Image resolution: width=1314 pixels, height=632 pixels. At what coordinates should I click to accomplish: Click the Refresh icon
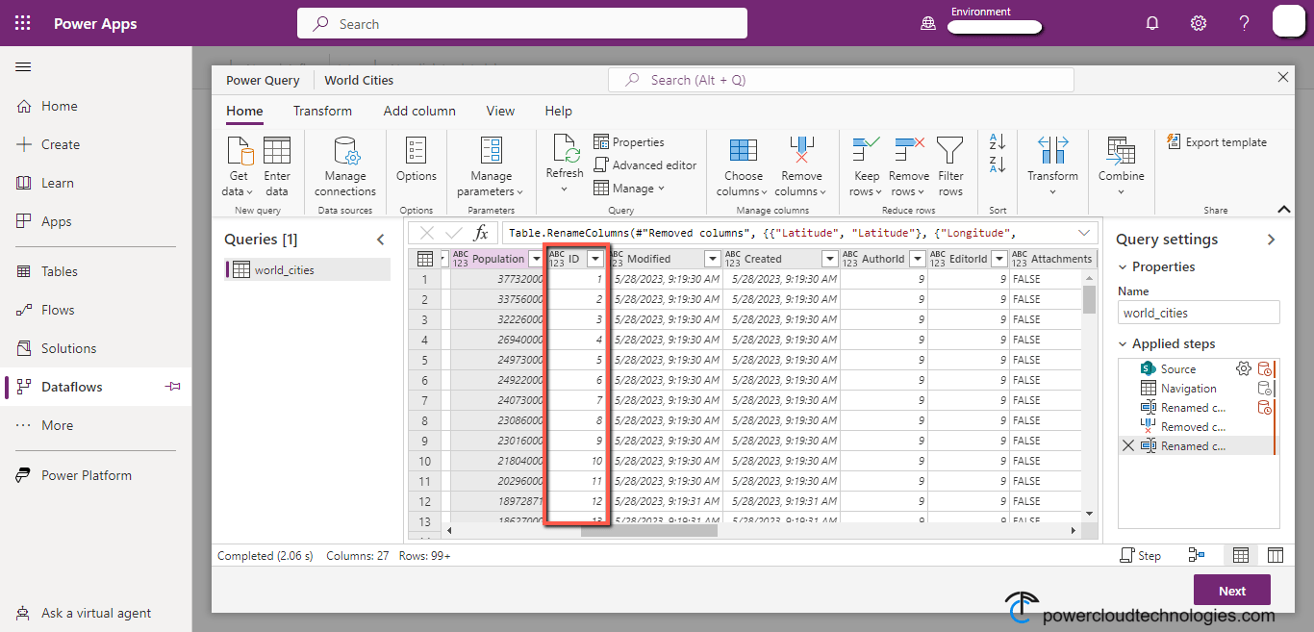pyautogui.click(x=565, y=149)
